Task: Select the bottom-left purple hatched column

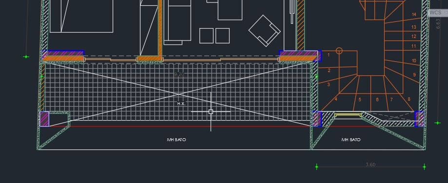Action: point(44,119)
